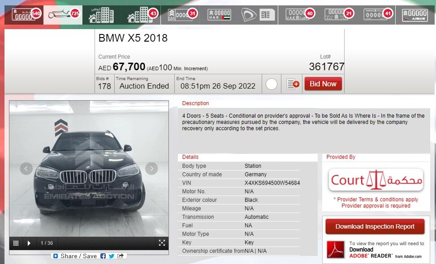Image resolution: width=436 pixels, height=264 pixels.
Task: Click the Auction Ended status text
Action: coord(144,86)
